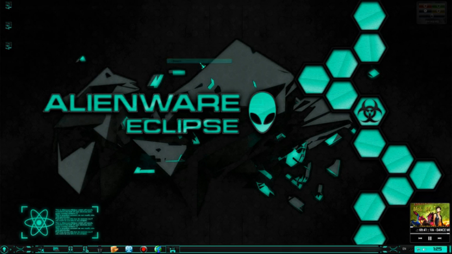The image size is (452, 254).
Task: Click the show desktop strip at taskbar end
Action: pos(450,249)
